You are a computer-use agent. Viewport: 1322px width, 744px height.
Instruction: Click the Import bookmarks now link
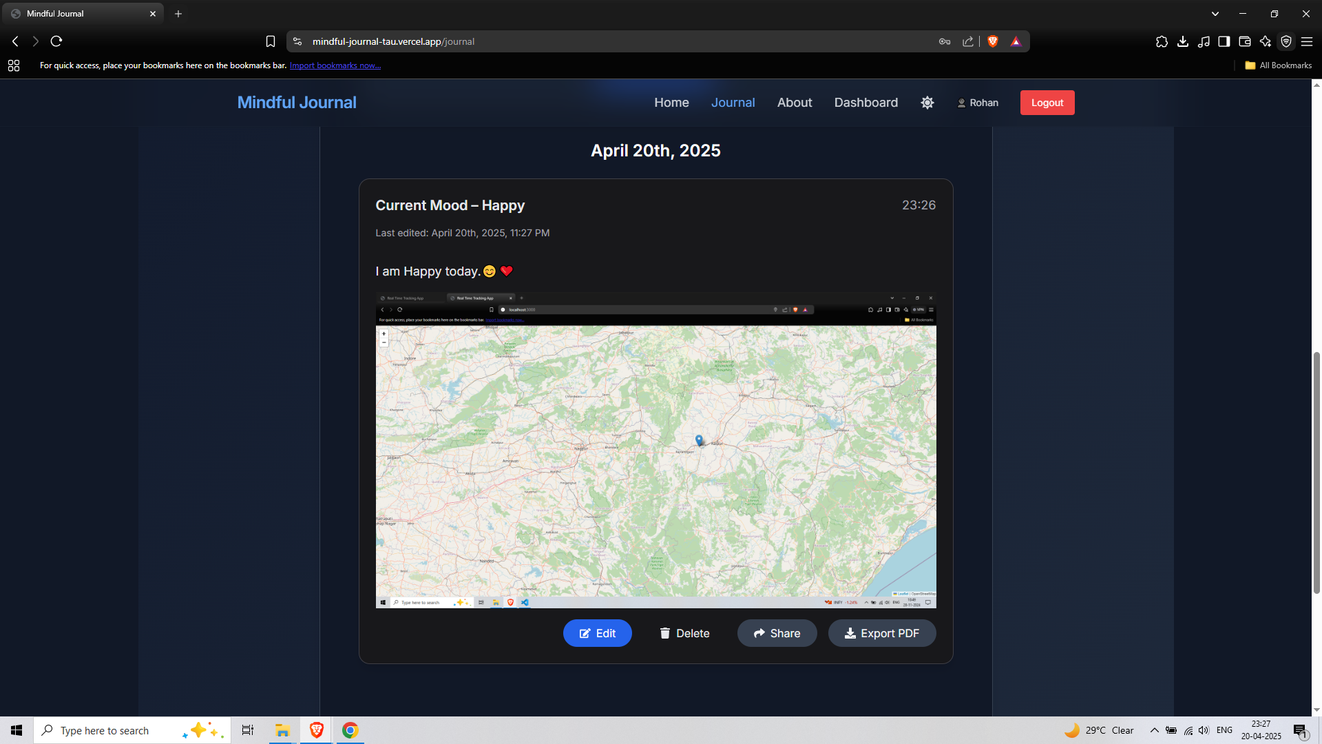(x=335, y=65)
